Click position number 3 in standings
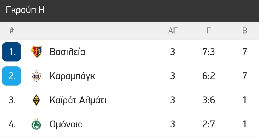This screenshot has width=259, height=140. point(12,100)
